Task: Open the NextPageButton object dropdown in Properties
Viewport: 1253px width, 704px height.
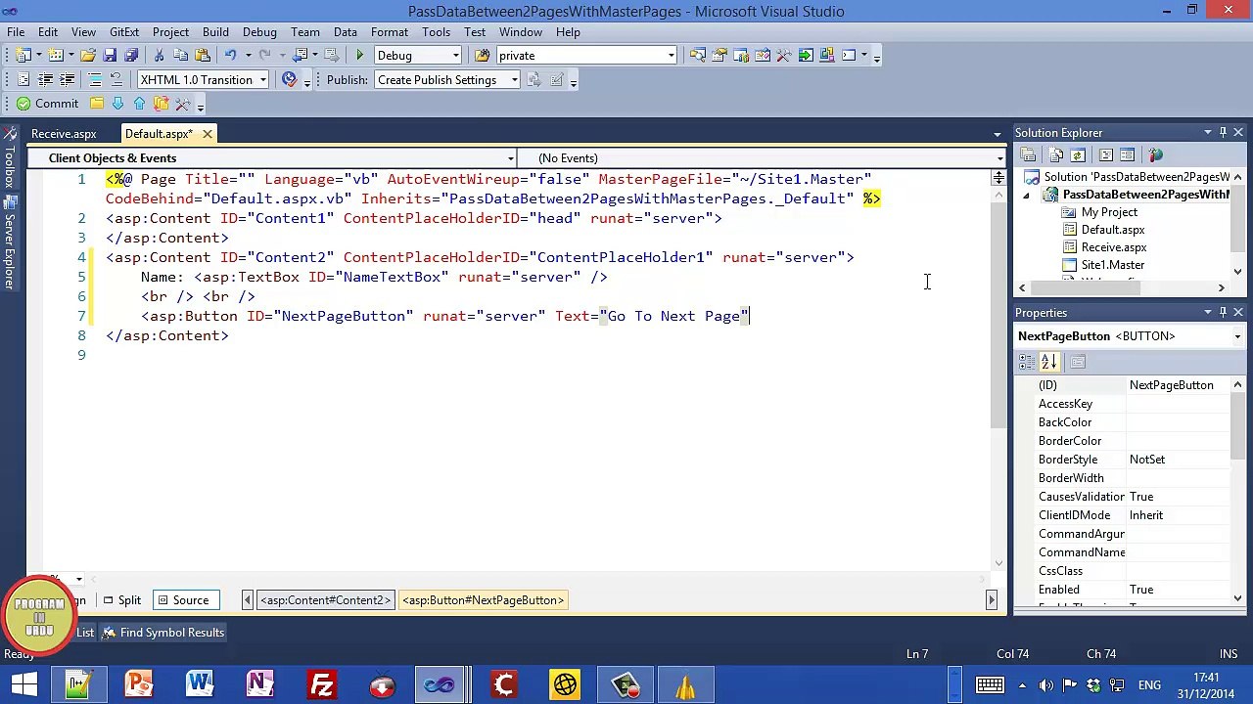Action: point(1237,336)
